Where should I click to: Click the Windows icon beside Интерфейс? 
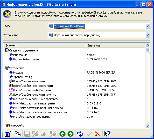(7, 125)
